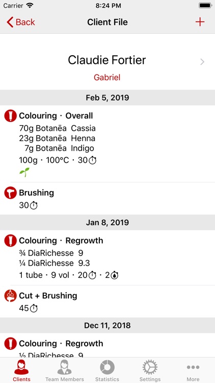The height and width of the screenshot is (383, 215).
Task: Open the Statistics tab
Action: click(x=107, y=371)
